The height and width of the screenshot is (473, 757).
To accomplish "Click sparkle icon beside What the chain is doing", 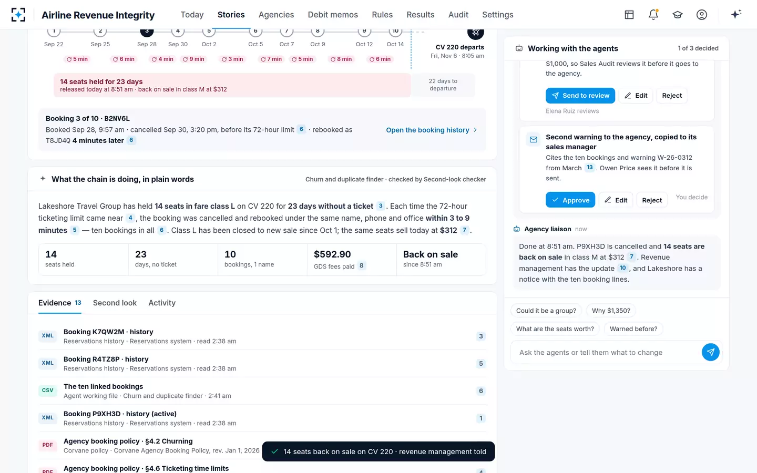I will tap(43, 179).
